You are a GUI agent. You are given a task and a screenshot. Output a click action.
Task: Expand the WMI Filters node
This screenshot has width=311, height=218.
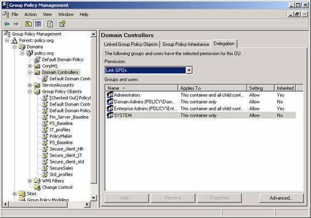tap(30, 181)
